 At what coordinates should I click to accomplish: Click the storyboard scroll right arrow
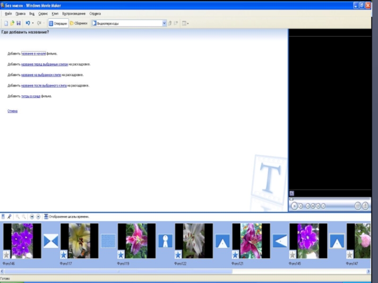[369, 272]
